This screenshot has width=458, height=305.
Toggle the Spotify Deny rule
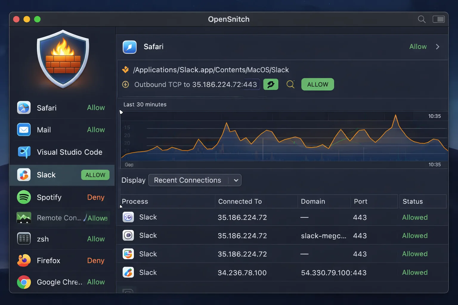click(96, 197)
